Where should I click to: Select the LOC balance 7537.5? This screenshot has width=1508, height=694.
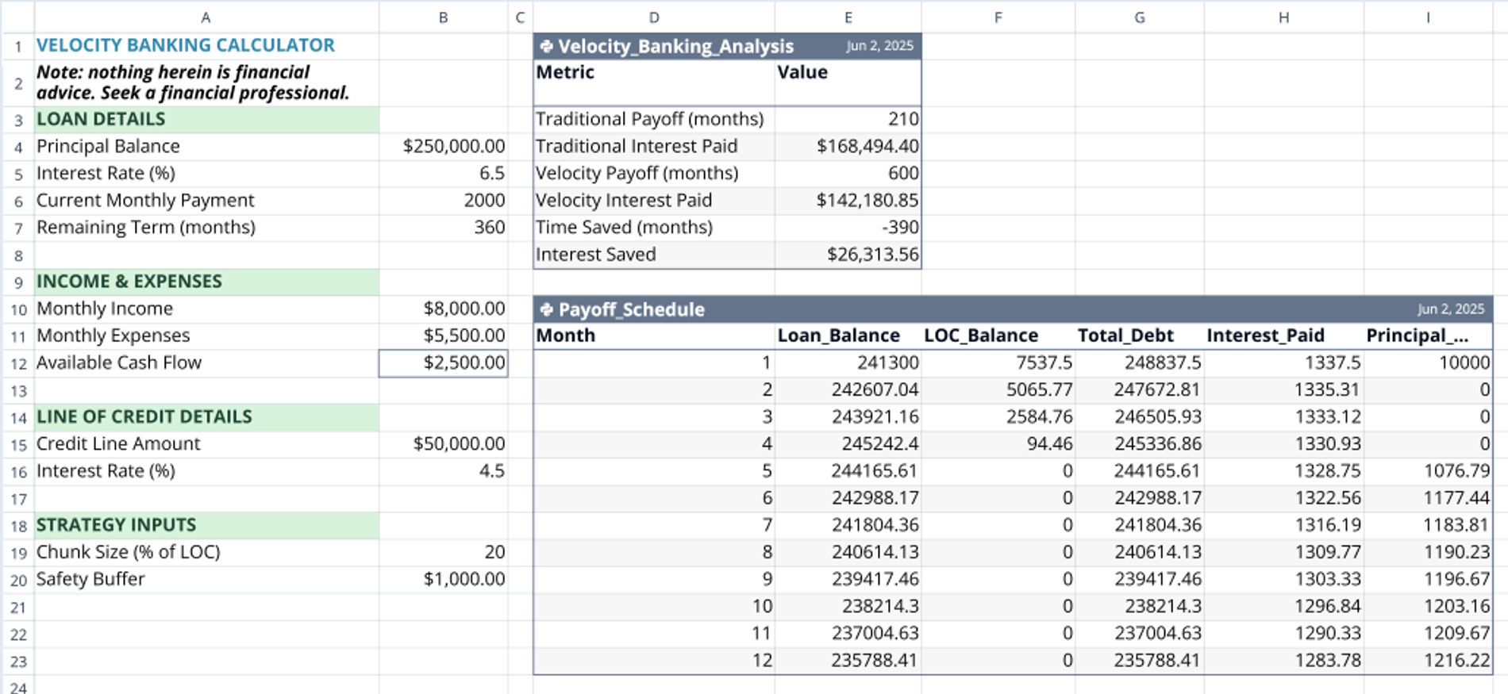(998, 363)
